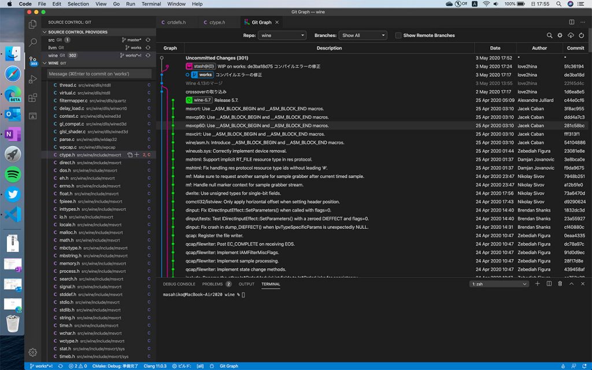Open thread.c in changed files list
Image resolution: width=592 pixels, height=370 pixels.
pos(99,86)
